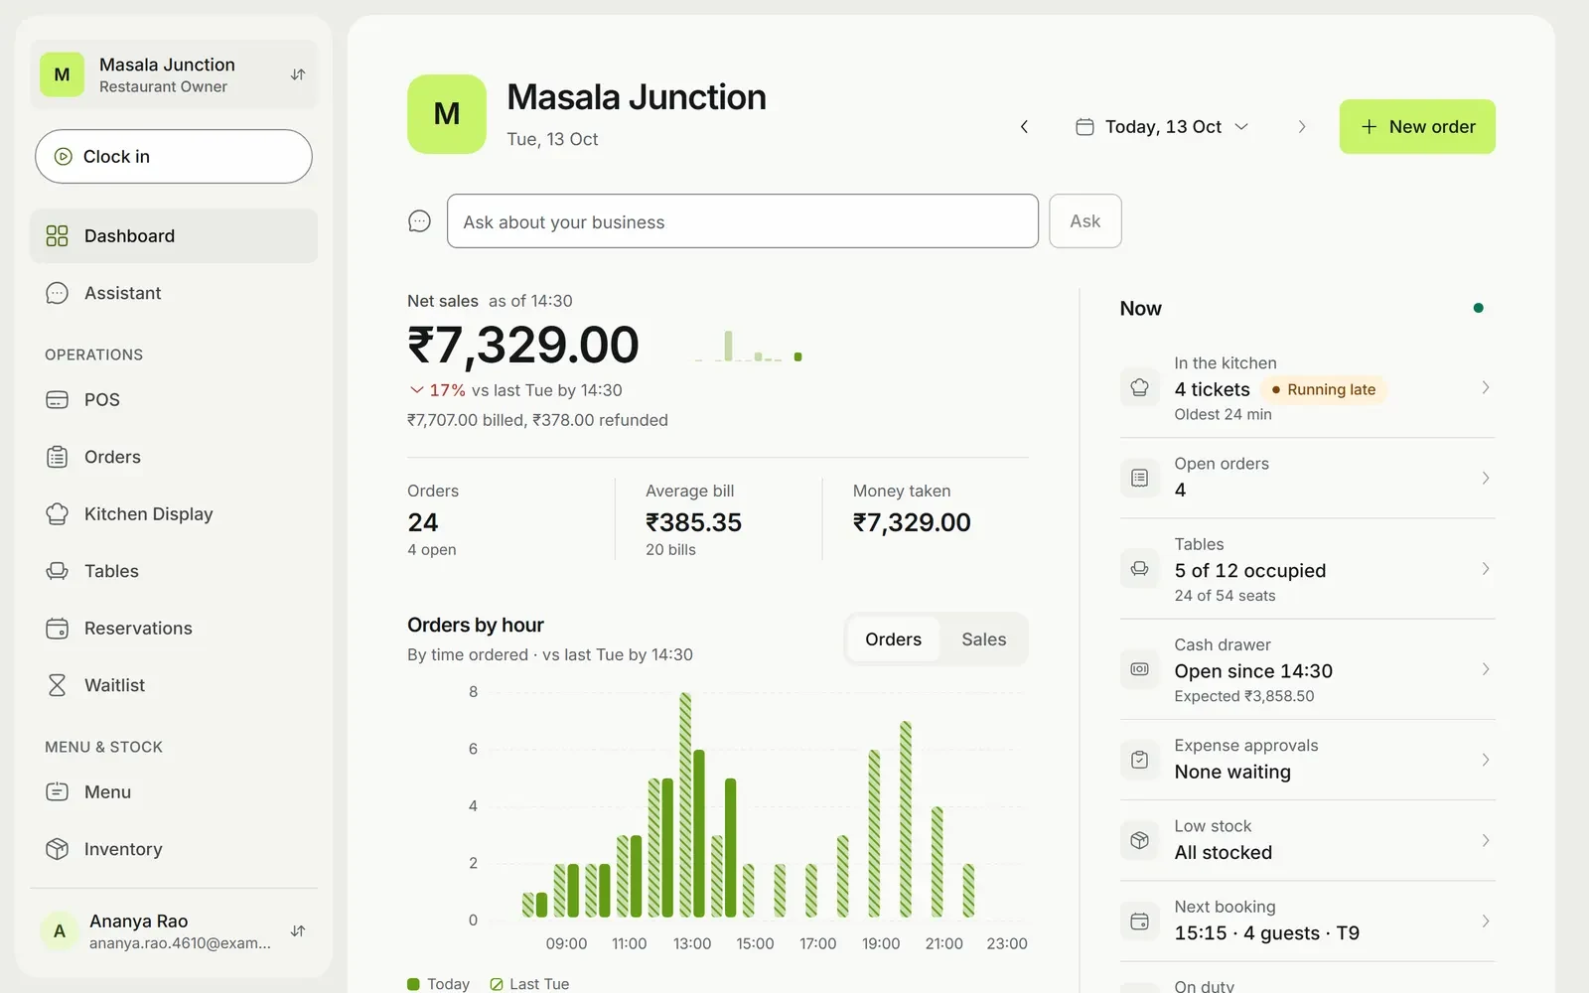Expand Ananya Rao account switcher
The width and height of the screenshot is (1589, 993).
coord(298,931)
